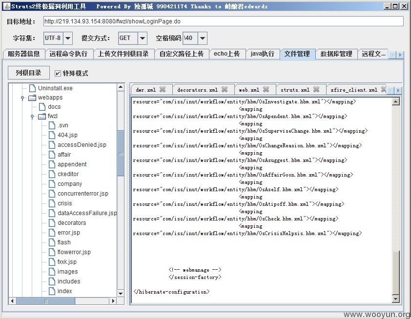Image resolution: width=411 pixels, height=319 pixels.
Task: Click the flash item icon
Action: (x=52, y=242)
